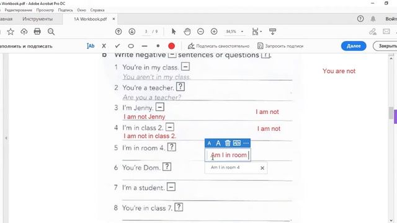Click the 'You are not' red note
397x223 pixels.
click(x=339, y=71)
